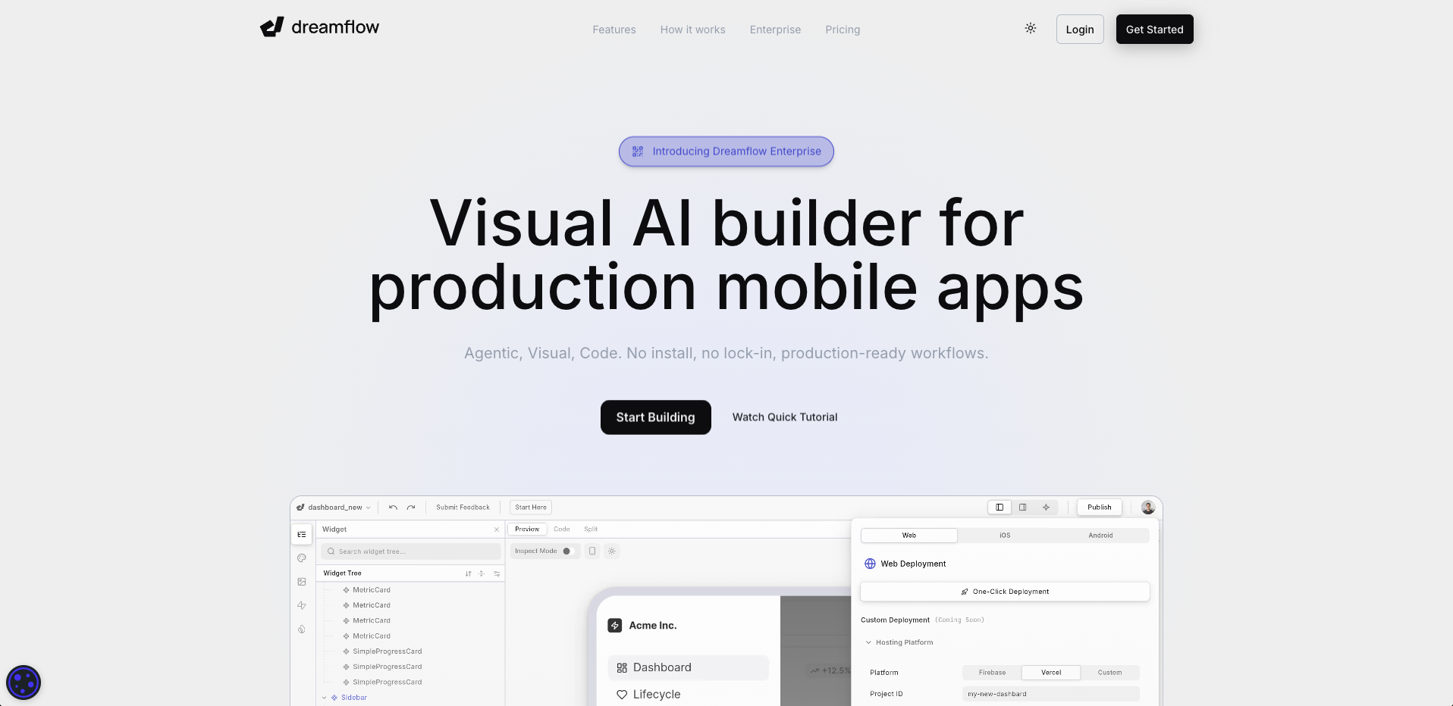Choose the Firebase platform option

click(992, 673)
